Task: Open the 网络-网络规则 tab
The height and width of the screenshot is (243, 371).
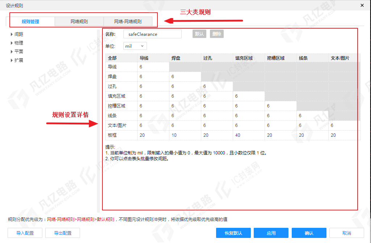Action: (x=128, y=21)
